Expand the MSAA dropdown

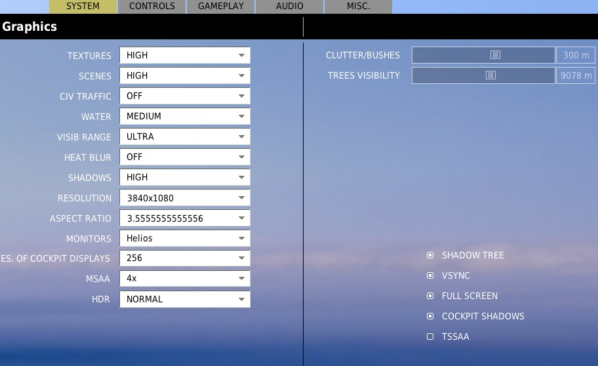click(x=185, y=279)
